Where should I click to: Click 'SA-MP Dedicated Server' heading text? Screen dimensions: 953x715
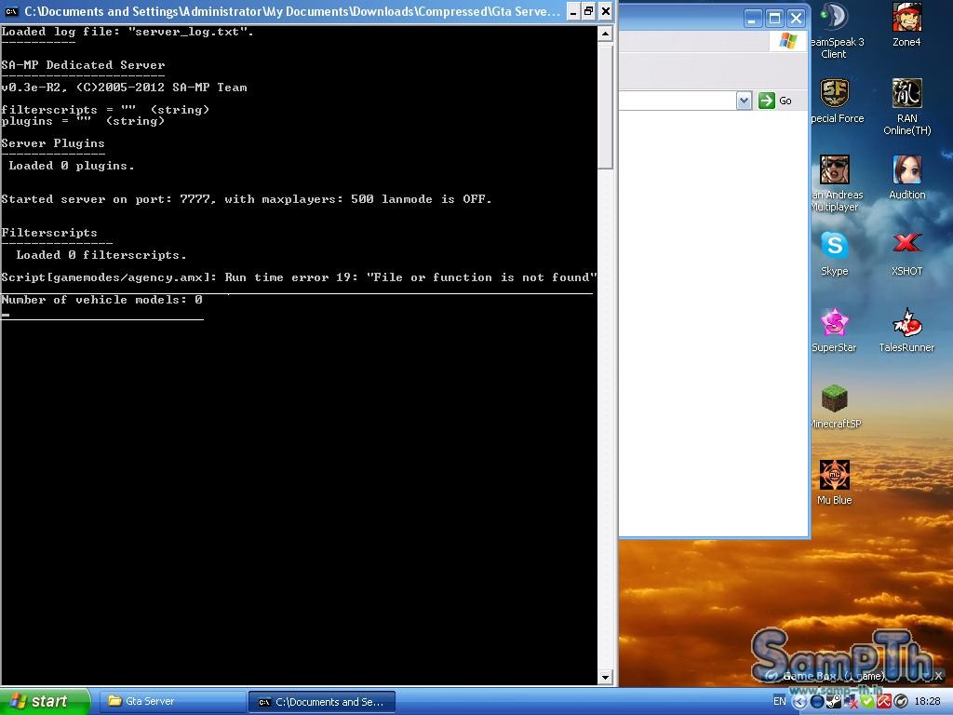click(x=83, y=65)
